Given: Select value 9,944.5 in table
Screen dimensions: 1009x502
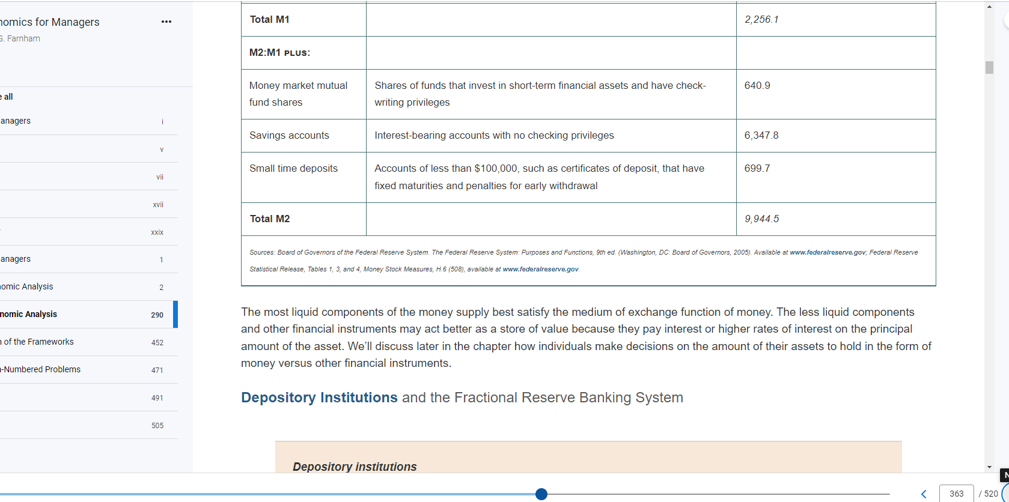Looking at the screenshot, I should click(x=761, y=219).
